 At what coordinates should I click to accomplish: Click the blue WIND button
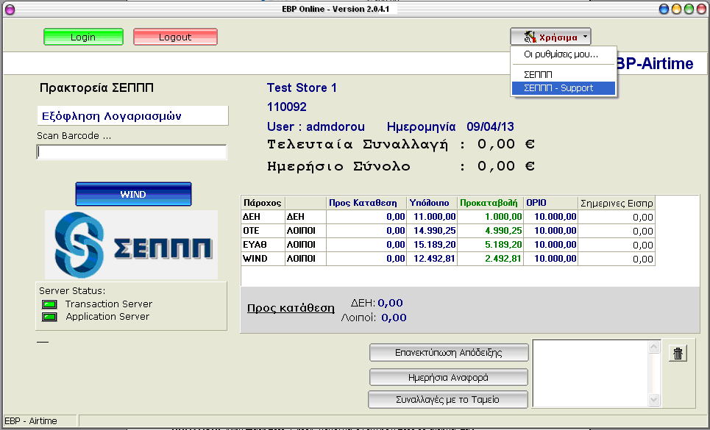click(134, 195)
